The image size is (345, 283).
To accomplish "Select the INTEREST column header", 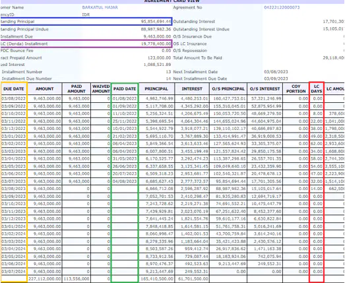I will click(x=192, y=88).
